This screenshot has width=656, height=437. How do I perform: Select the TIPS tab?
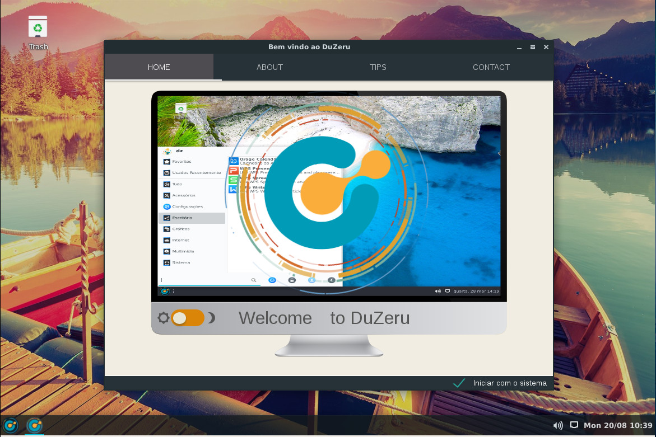378,67
